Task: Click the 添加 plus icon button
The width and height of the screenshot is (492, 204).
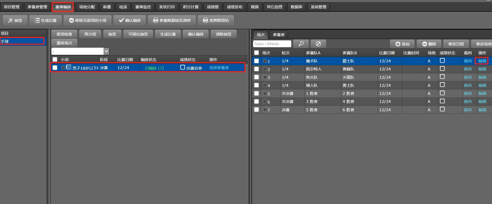Action: tap(398, 44)
